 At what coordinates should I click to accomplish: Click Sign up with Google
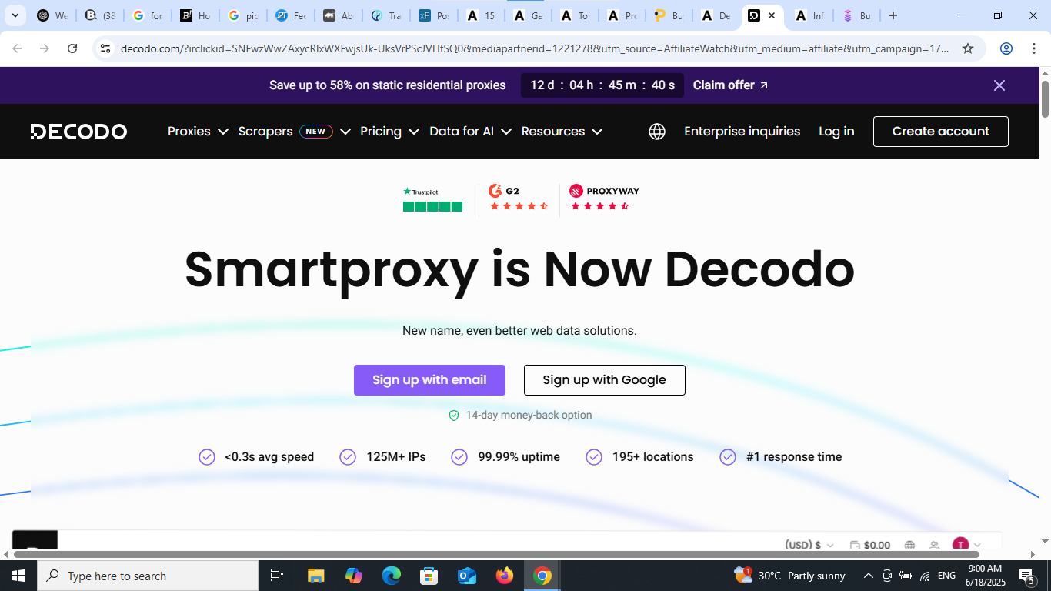(x=604, y=380)
